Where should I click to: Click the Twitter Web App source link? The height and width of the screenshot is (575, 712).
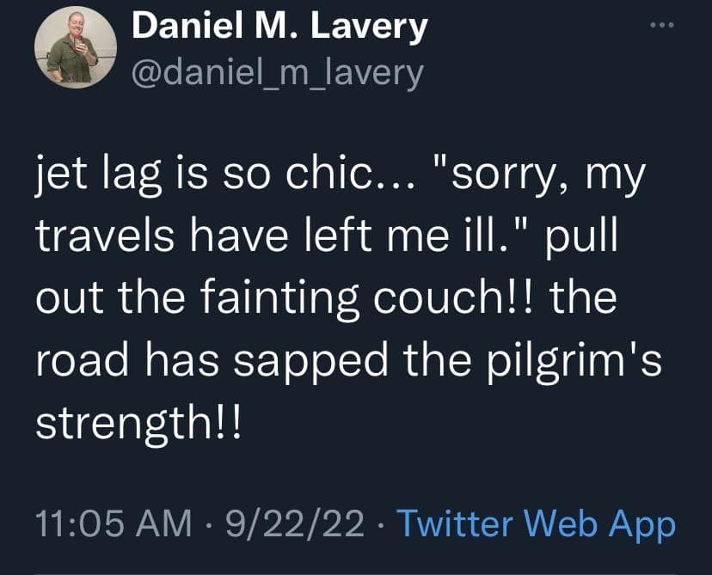pos(537,524)
